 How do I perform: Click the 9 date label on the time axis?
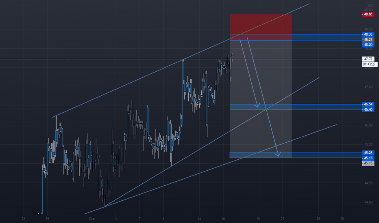click(163, 219)
